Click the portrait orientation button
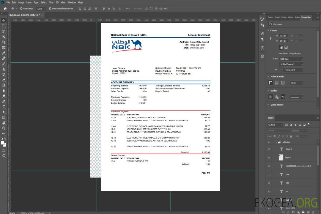 coord(281,48)
